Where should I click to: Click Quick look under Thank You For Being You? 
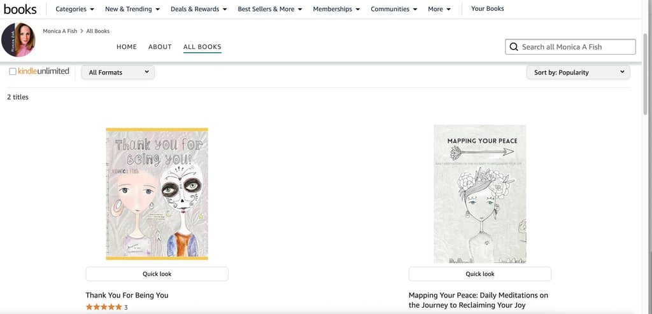click(x=157, y=274)
